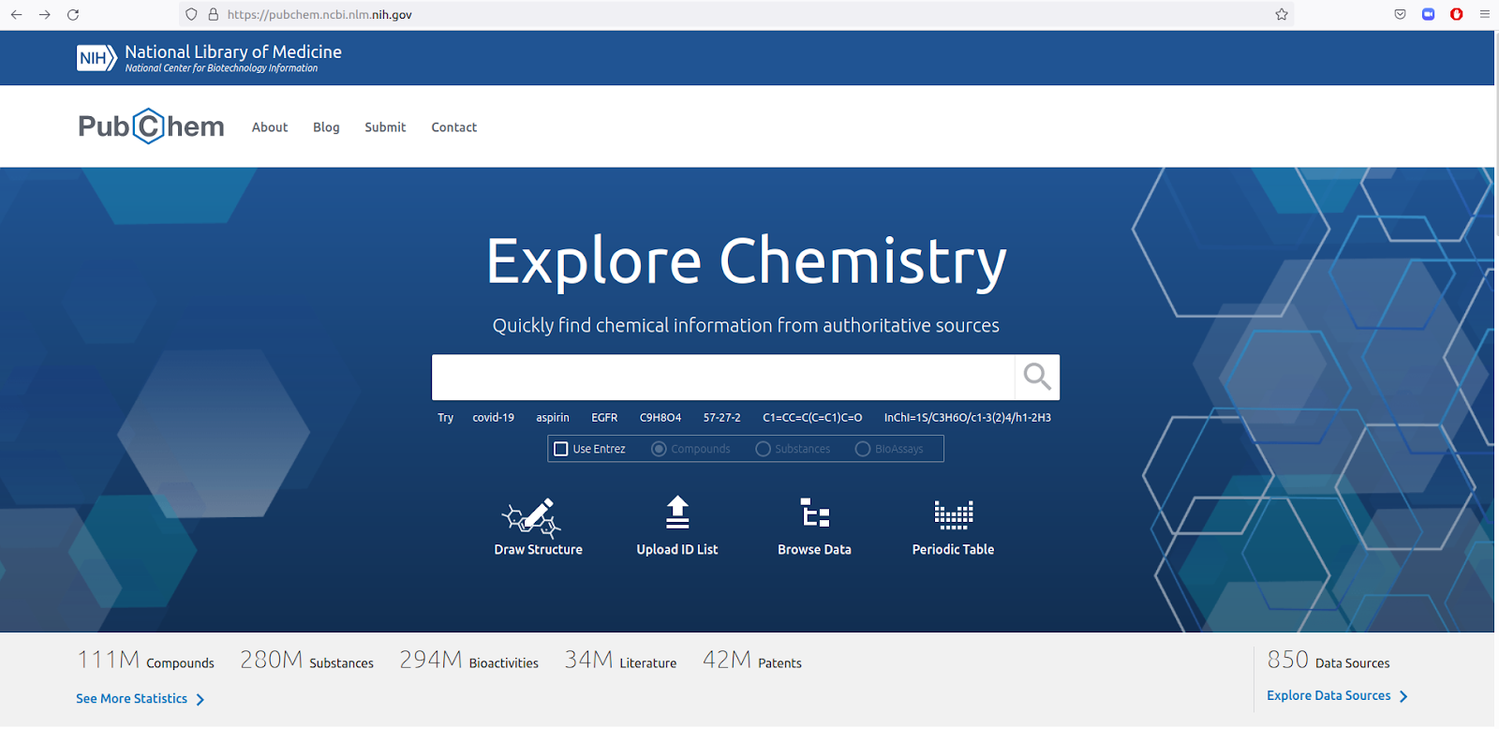
Task: Click the Browse Data icon
Action: point(815,513)
